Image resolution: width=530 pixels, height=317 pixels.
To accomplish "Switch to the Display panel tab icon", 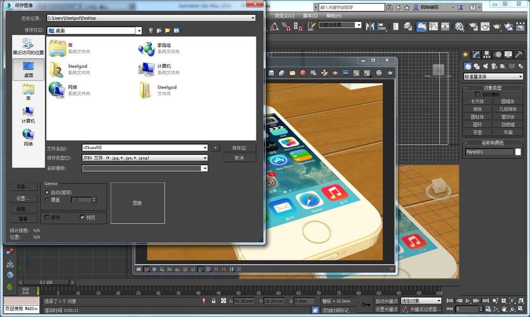I will point(508,55).
